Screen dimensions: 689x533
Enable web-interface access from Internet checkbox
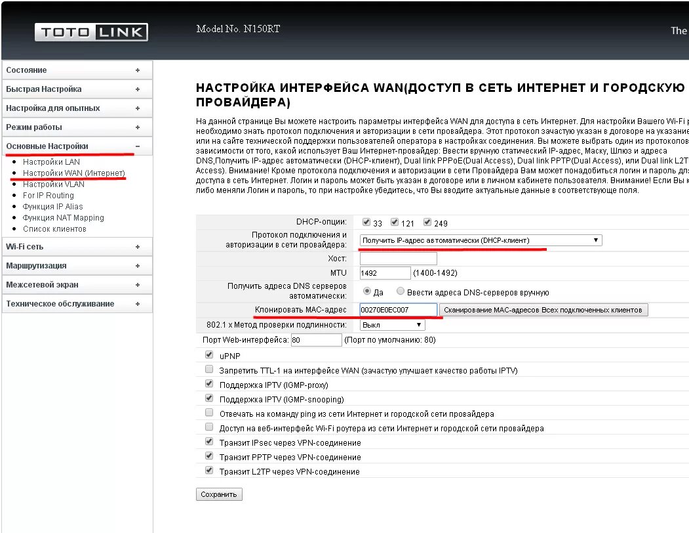click(209, 427)
